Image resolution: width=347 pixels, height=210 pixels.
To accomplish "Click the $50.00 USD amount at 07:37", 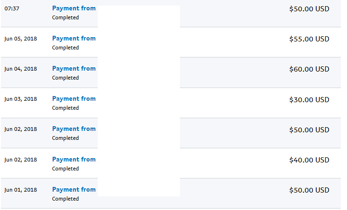I will pos(309,9).
